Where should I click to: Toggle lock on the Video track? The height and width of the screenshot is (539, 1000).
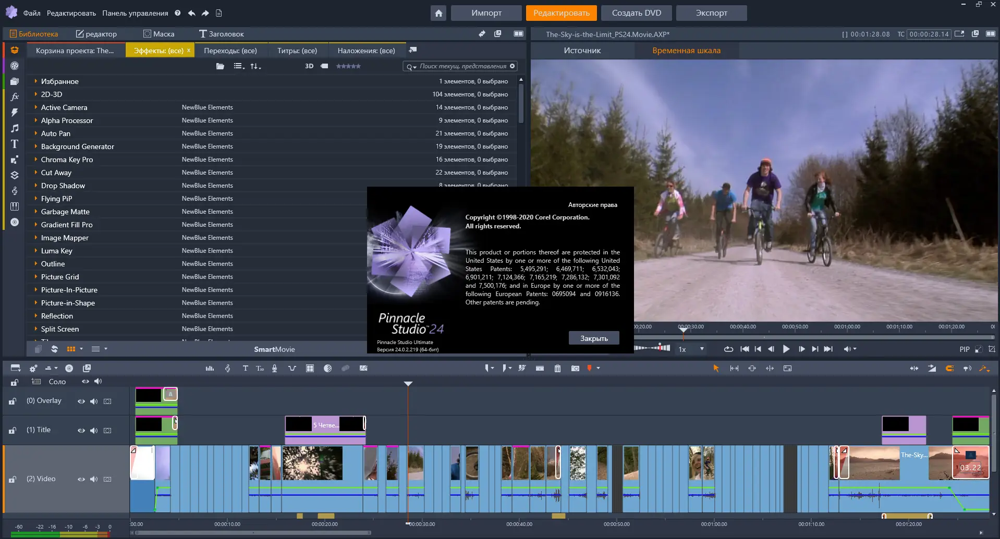click(13, 480)
